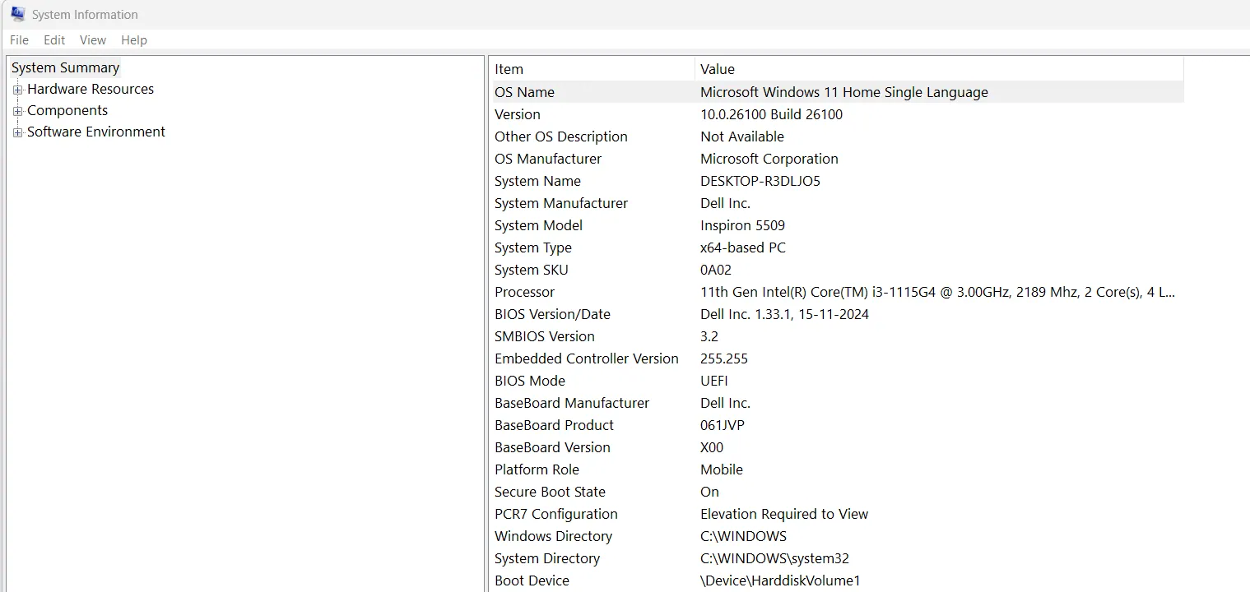Expand the Hardware Resources tree node
1250x592 pixels.
(18, 89)
